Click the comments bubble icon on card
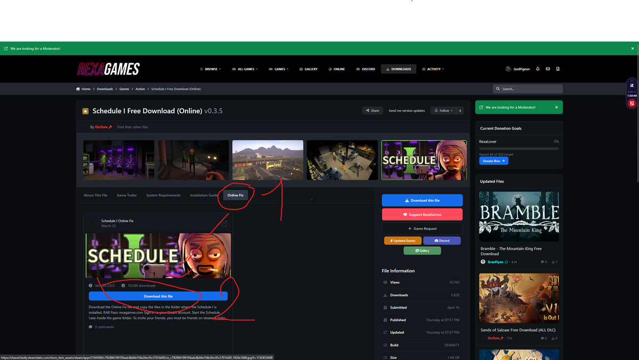 [91, 327]
